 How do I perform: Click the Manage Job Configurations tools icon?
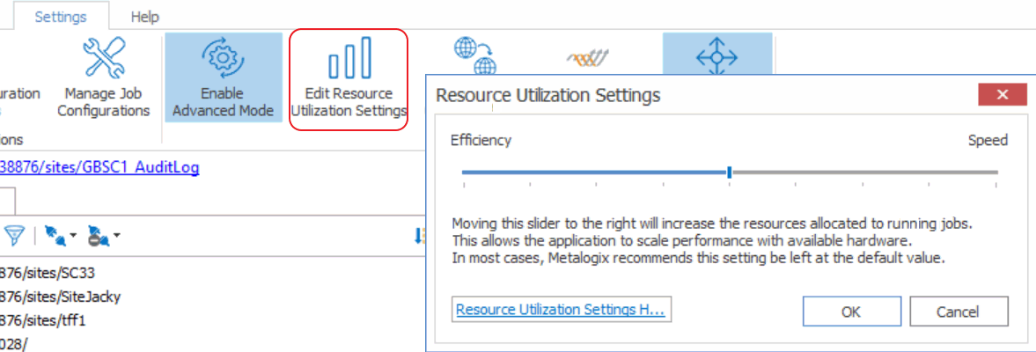tap(104, 58)
